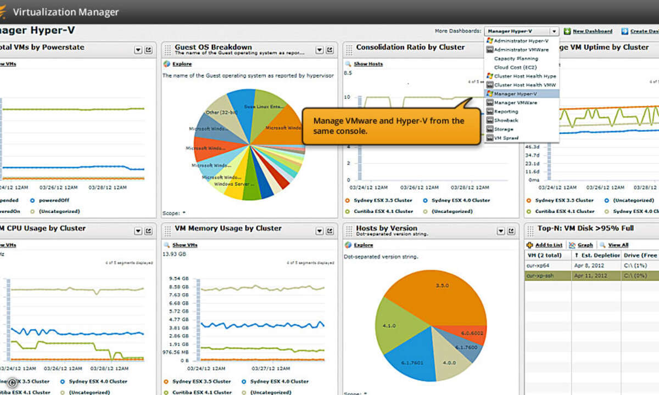Viewport: 659px width, 395px height.
Task: Toggle Sydney ESX 4.0 Cluster legend in VM Memory Usage
Action: coord(276,381)
